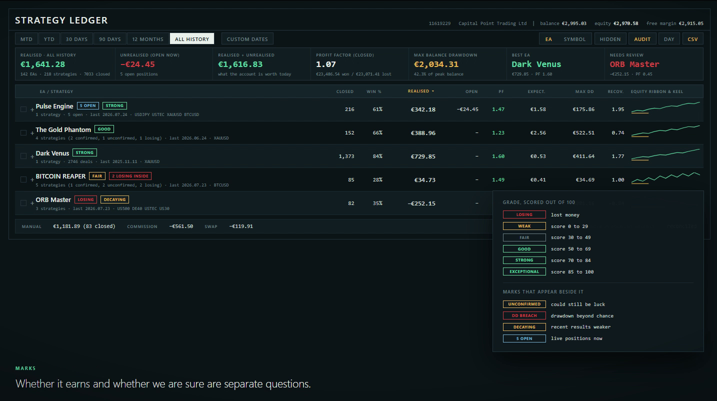717x401 pixels.
Task: Select the MTD period tab
Action: [x=26, y=39]
